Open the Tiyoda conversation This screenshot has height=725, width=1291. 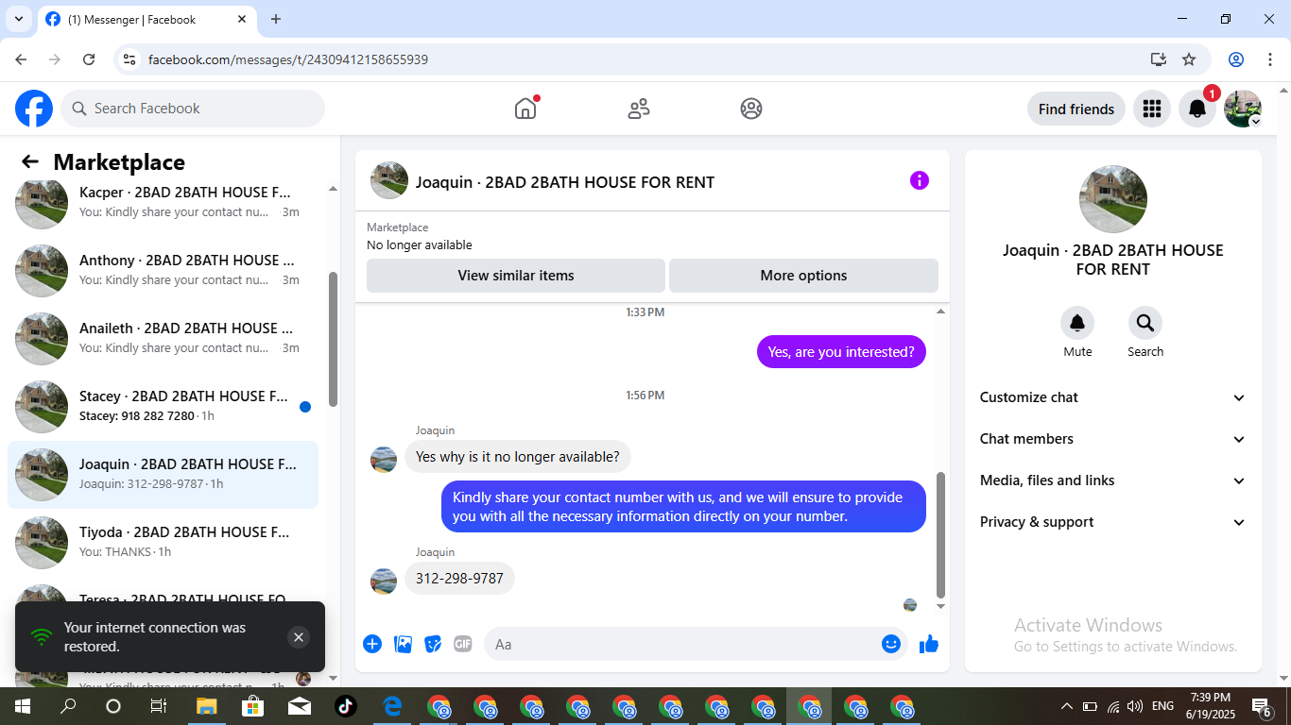click(163, 543)
